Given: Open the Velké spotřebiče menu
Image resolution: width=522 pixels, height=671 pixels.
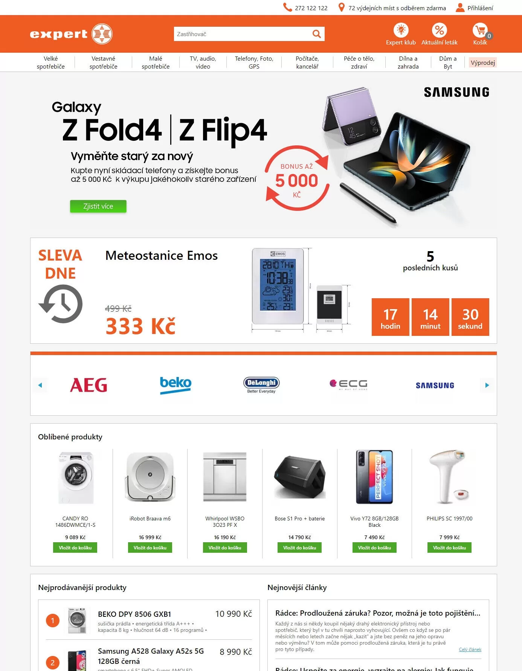Looking at the screenshot, I should [51, 63].
